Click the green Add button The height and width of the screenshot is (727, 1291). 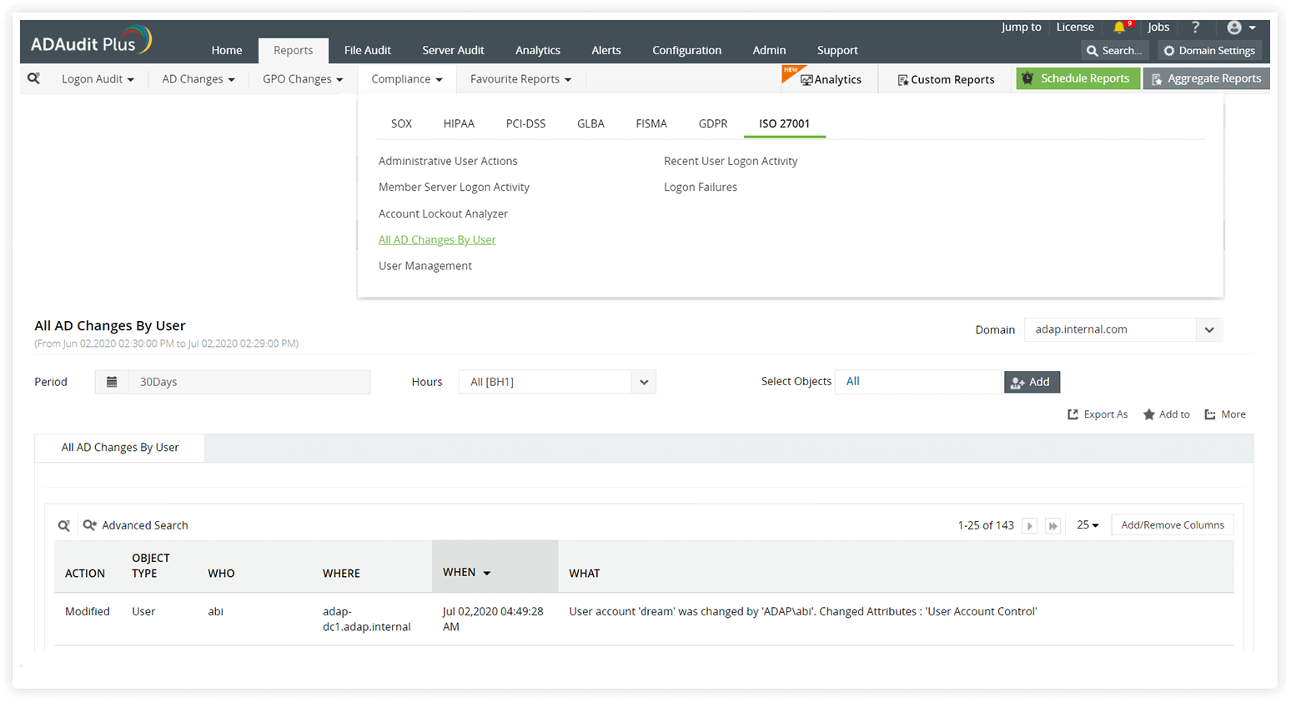point(1032,381)
